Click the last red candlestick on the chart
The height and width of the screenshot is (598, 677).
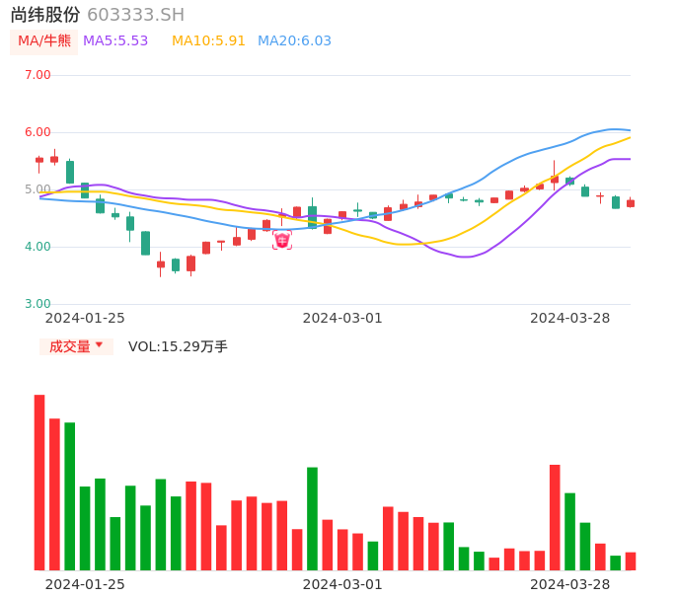point(631,203)
